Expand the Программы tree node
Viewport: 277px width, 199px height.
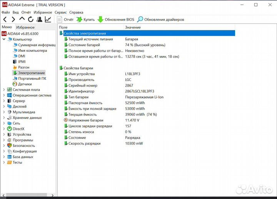4,140
